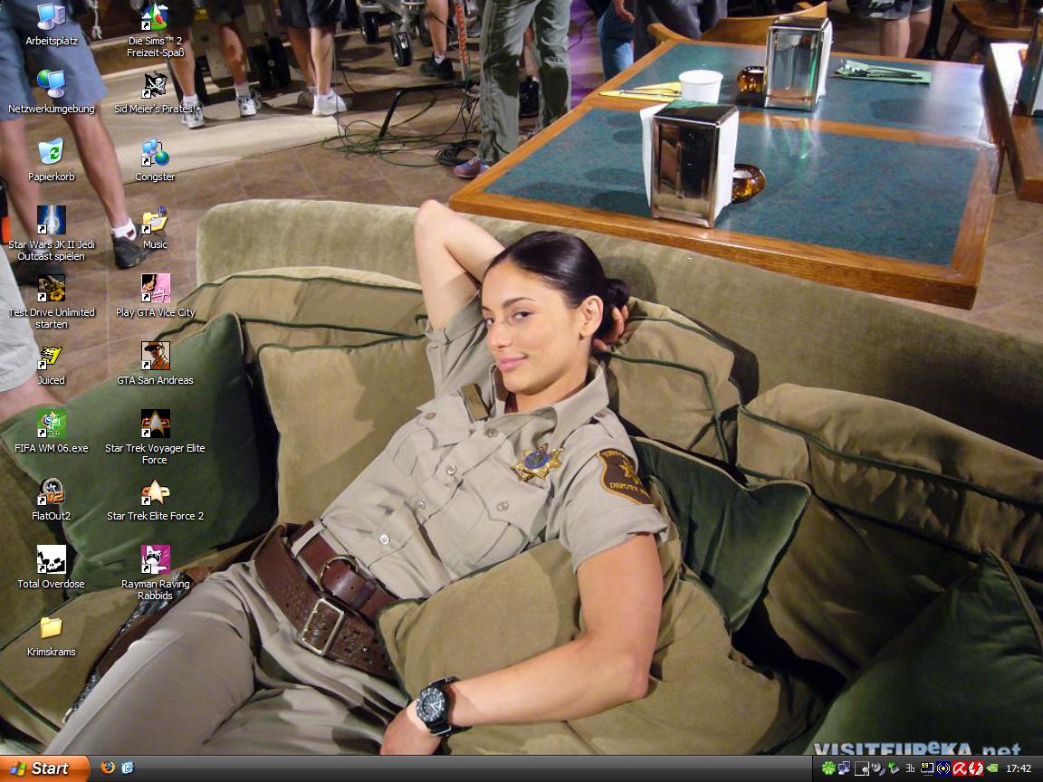Image resolution: width=1043 pixels, height=782 pixels.
Task: Launch Firefox from the quick launch bar
Action: pyautogui.click(x=108, y=768)
